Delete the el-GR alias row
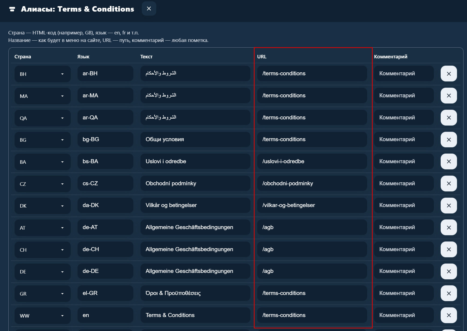This screenshot has width=467, height=331. pyautogui.click(x=449, y=293)
